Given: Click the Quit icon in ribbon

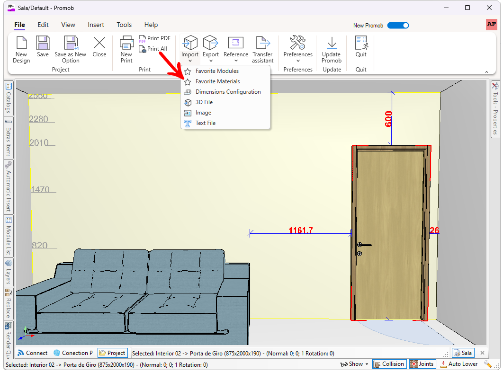Looking at the screenshot, I should (361, 43).
